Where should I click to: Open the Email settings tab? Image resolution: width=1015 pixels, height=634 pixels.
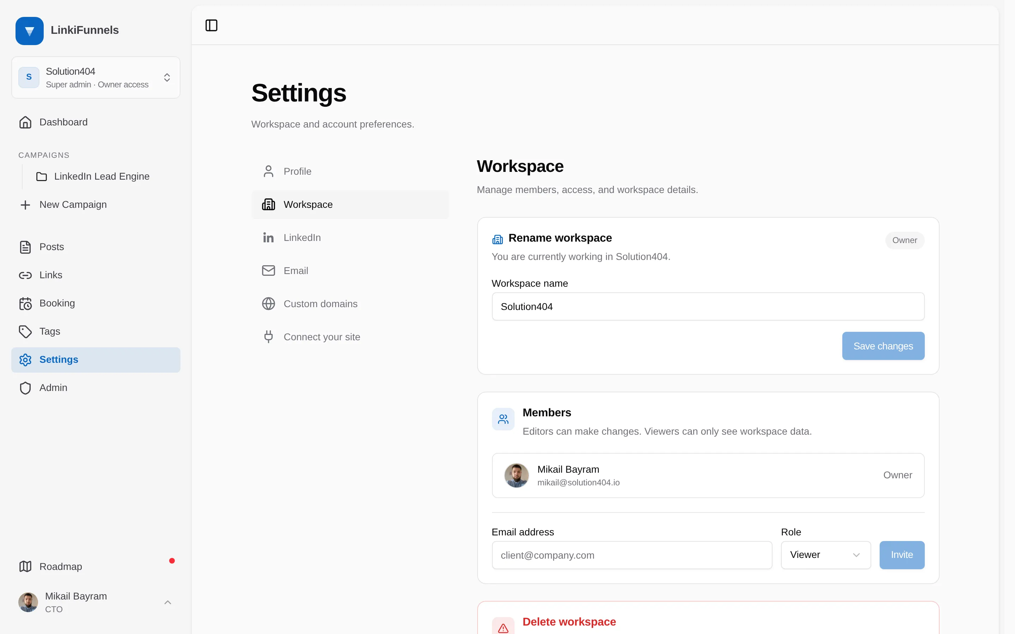tap(350, 271)
